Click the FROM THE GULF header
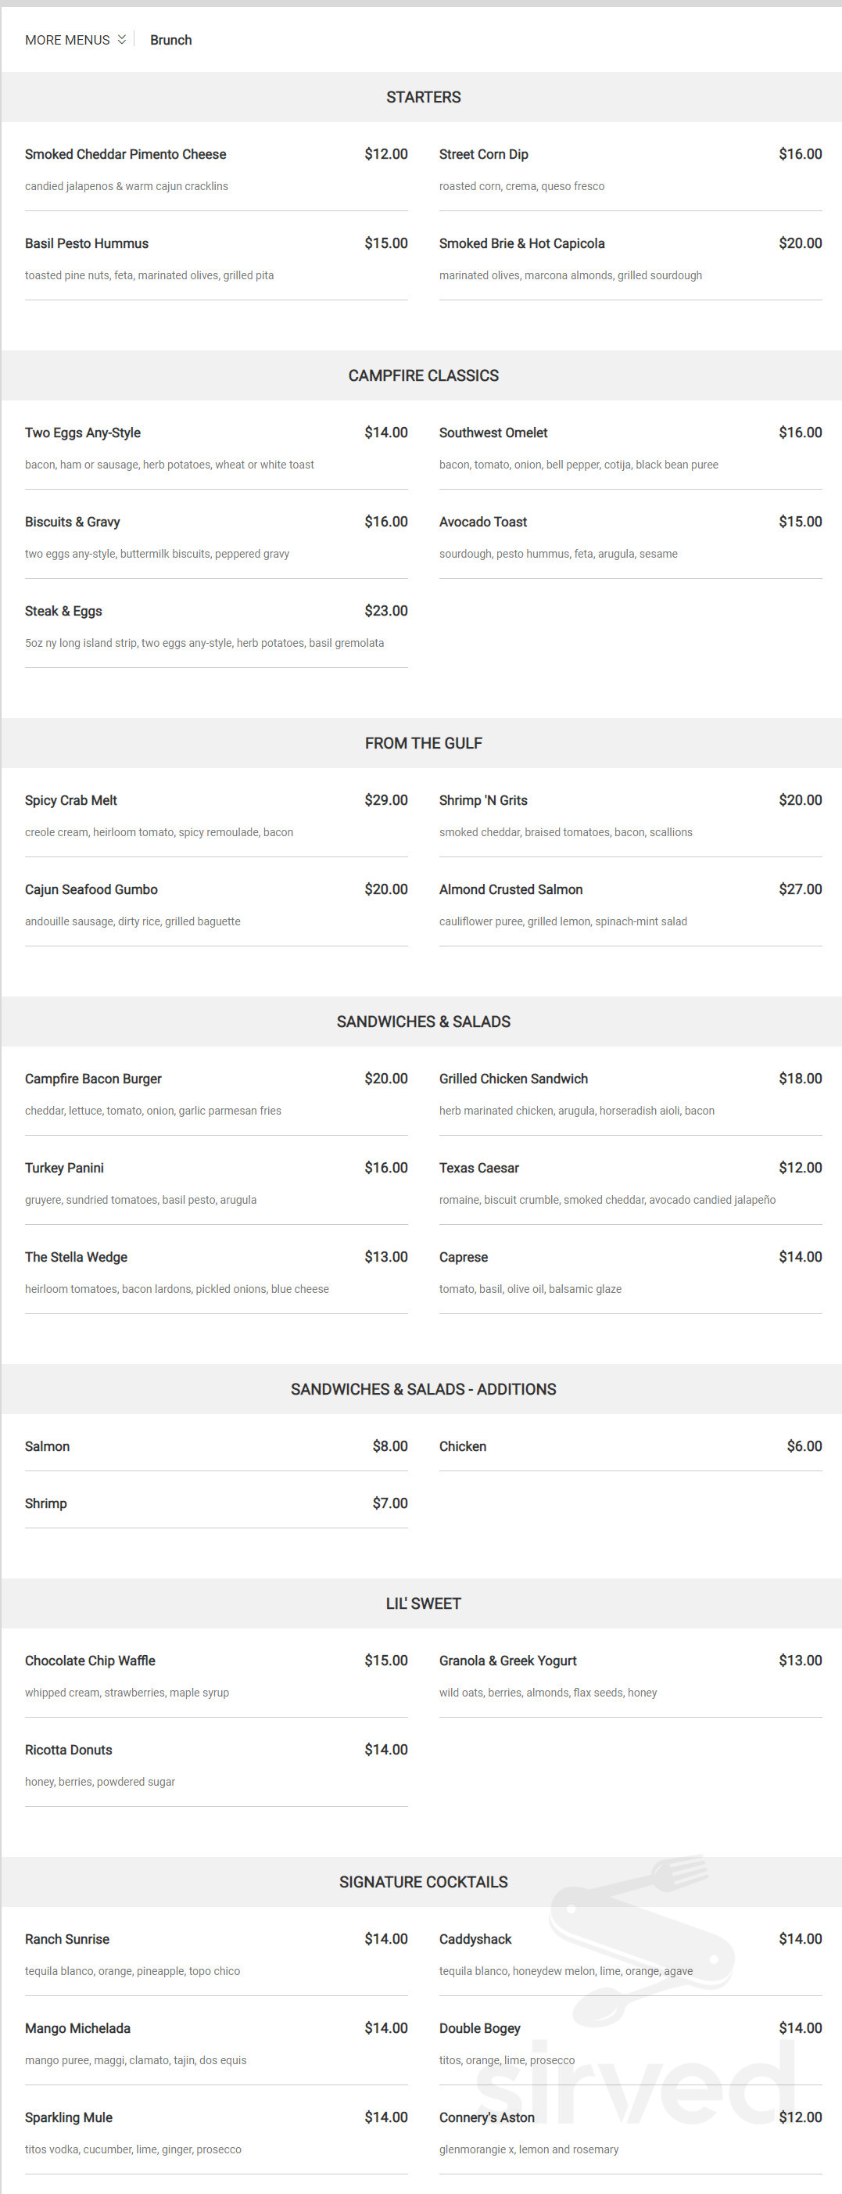 pyautogui.click(x=423, y=744)
